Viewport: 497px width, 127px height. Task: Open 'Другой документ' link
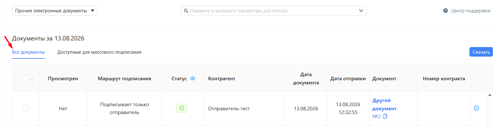(x=384, y=104)
